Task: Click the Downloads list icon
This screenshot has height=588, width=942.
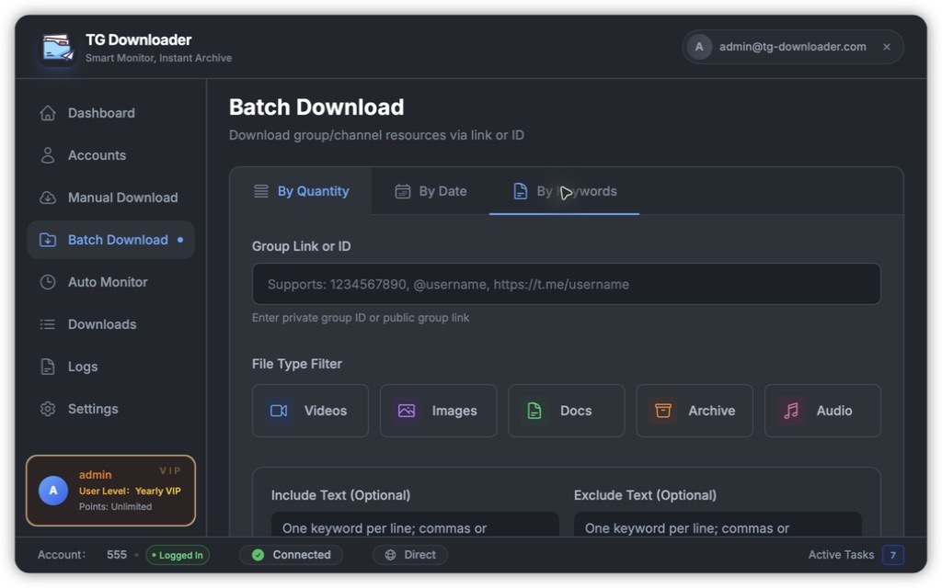Action: [48, 324]
